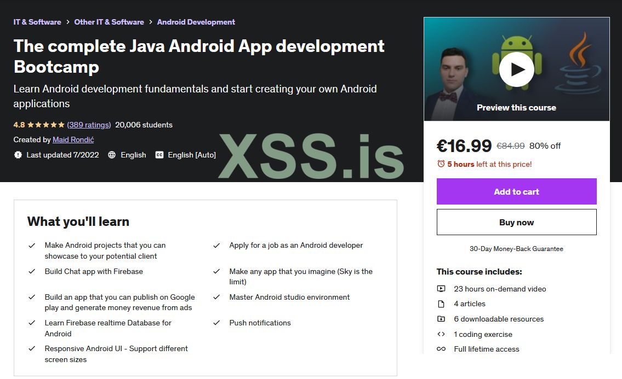Open instructor Maid Rondić's profile
Image resolution: width=622 pixels, height=379 pixels.
(x=73, y=140)
